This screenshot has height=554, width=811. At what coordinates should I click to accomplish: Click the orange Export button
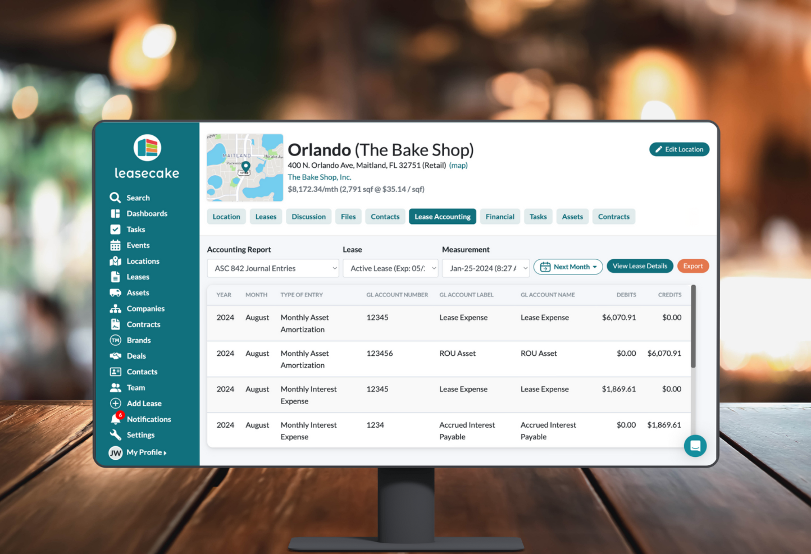coord(693,266)
